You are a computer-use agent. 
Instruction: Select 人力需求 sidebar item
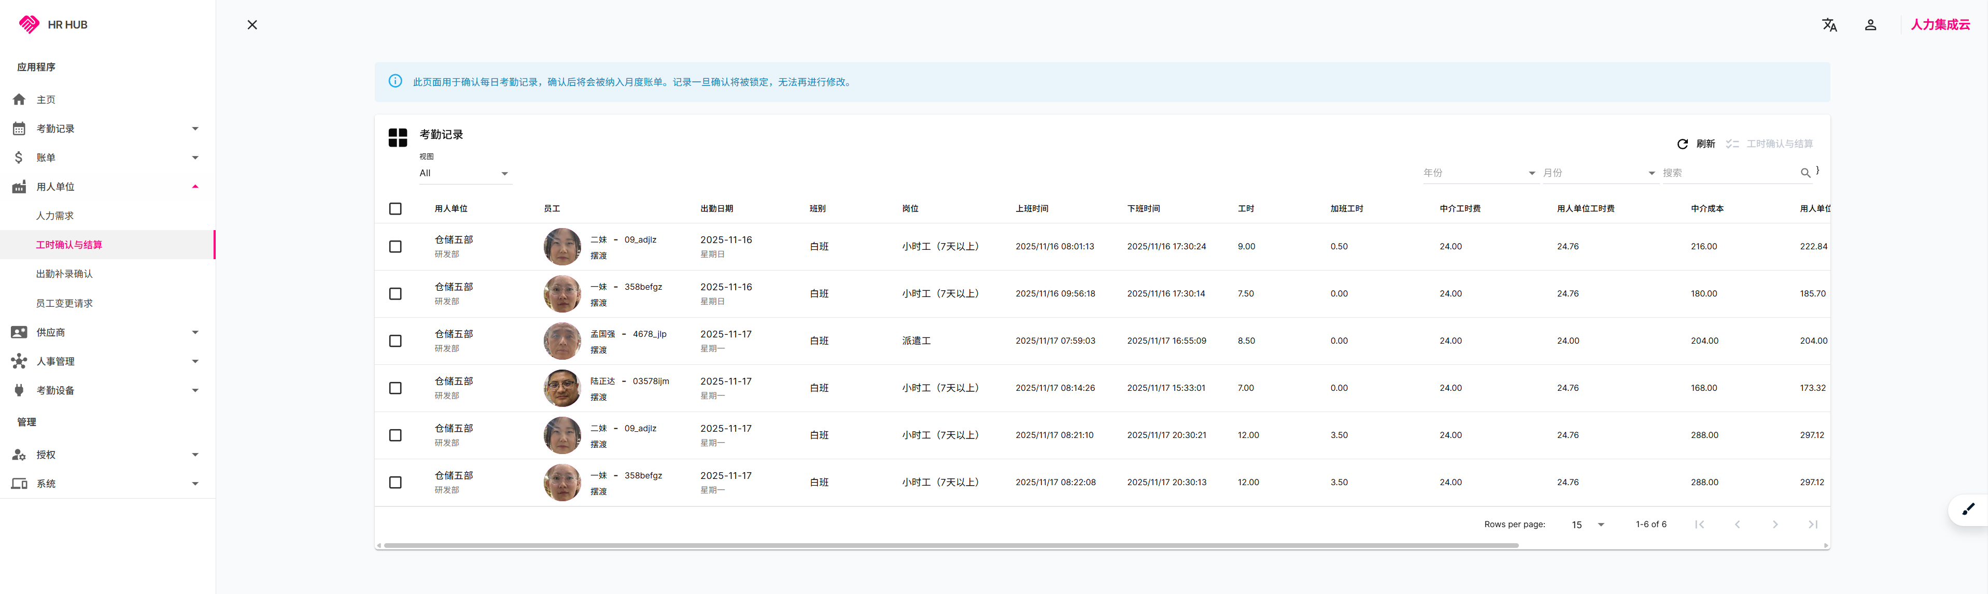click(x=55, y=216)
